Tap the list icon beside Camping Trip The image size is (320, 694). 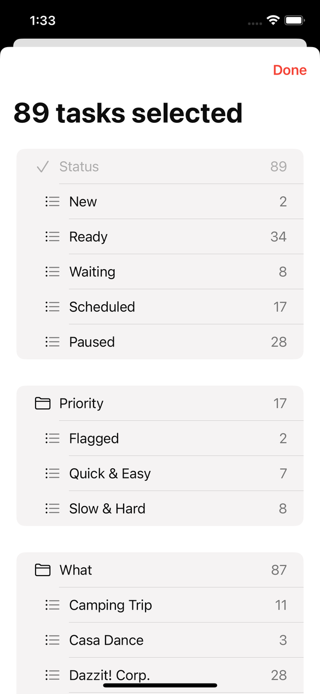[x=53, y=605]
